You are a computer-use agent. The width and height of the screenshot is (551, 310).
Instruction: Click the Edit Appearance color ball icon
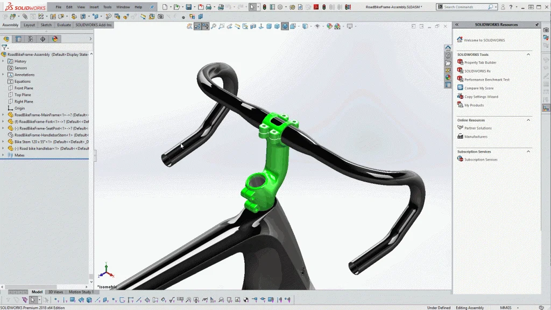click(x=329, y=26)
